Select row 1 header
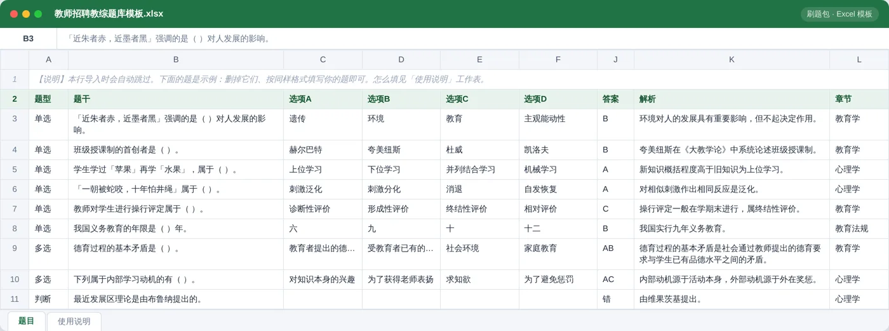Viewport: 889px width, 331px height. [x=15, y=79]
